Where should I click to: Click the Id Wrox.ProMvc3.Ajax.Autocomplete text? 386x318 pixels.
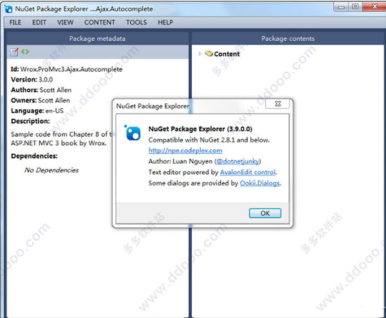pyautogui.click(x=66, y=69)
